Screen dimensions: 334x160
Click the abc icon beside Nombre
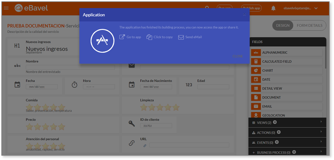[17, 66]
